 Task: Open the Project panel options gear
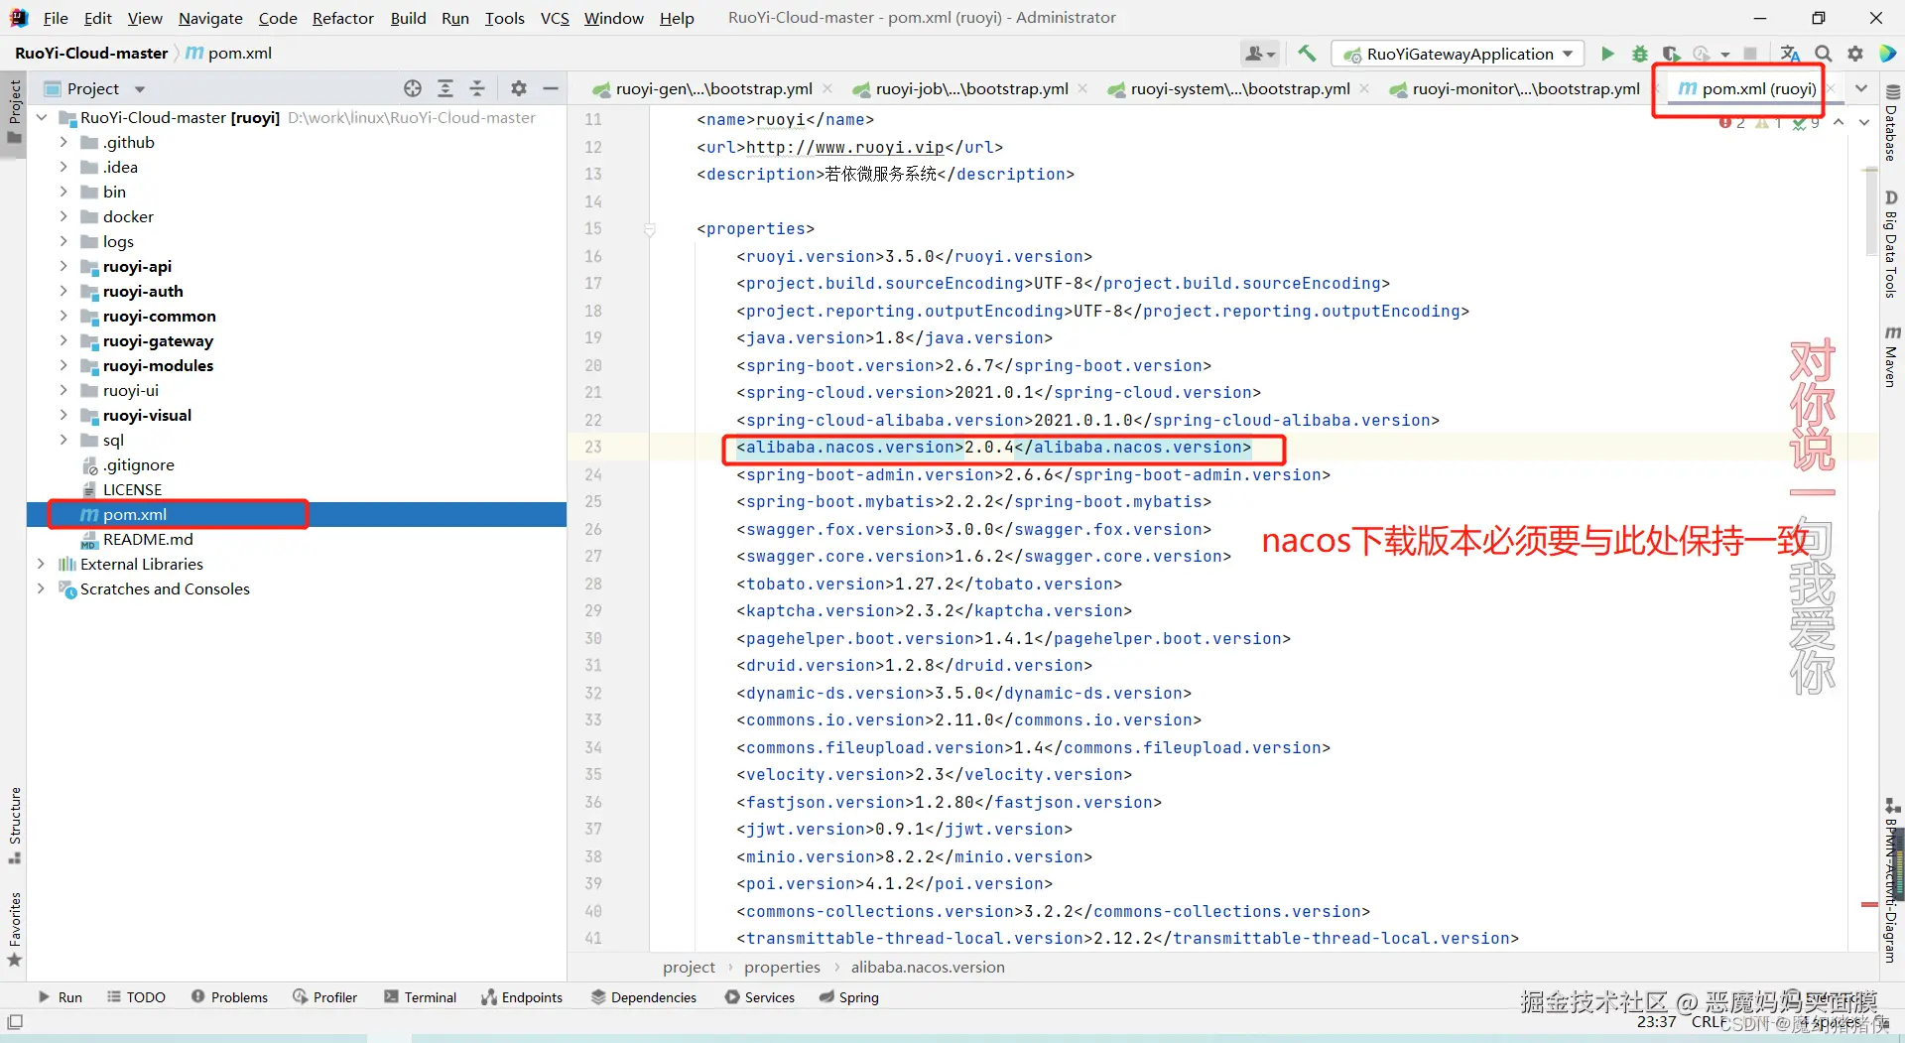(519, 88)
